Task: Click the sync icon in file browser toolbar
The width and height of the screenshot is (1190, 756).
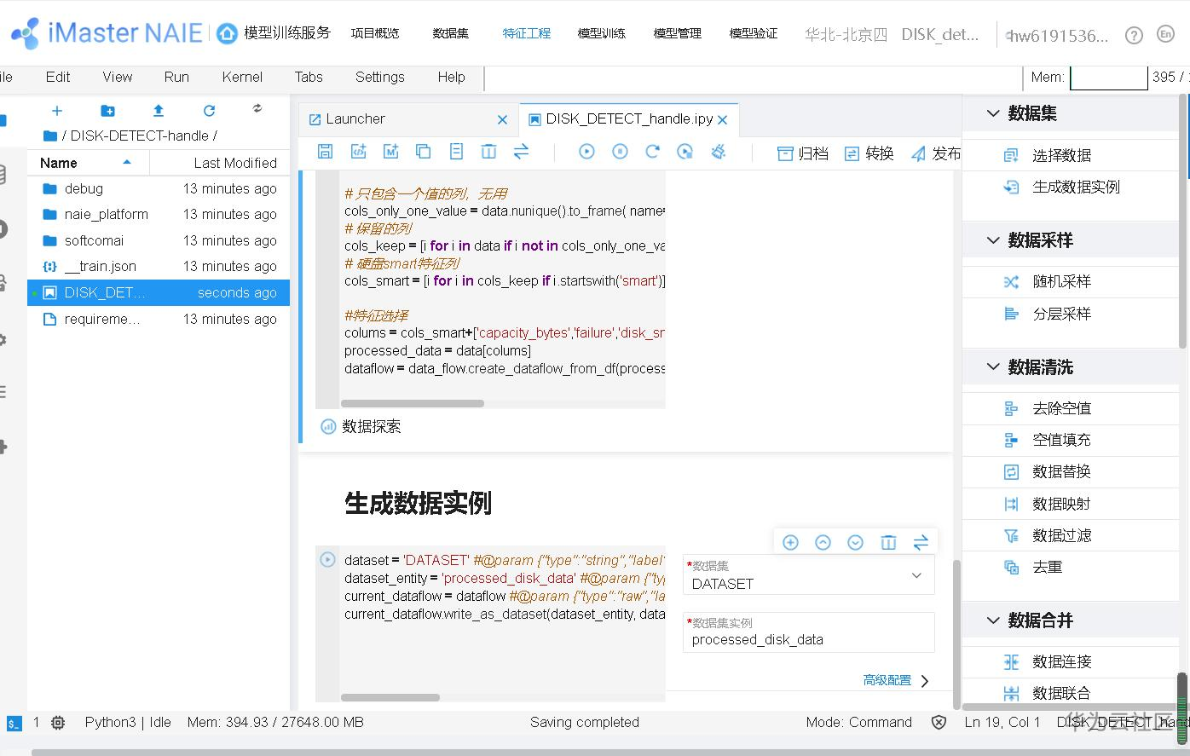Action: [x=257, y=108]
